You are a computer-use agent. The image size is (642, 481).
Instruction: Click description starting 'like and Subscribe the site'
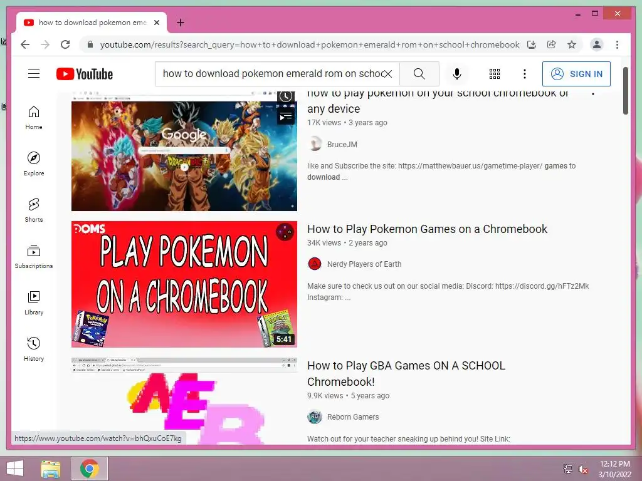[441, 172]
